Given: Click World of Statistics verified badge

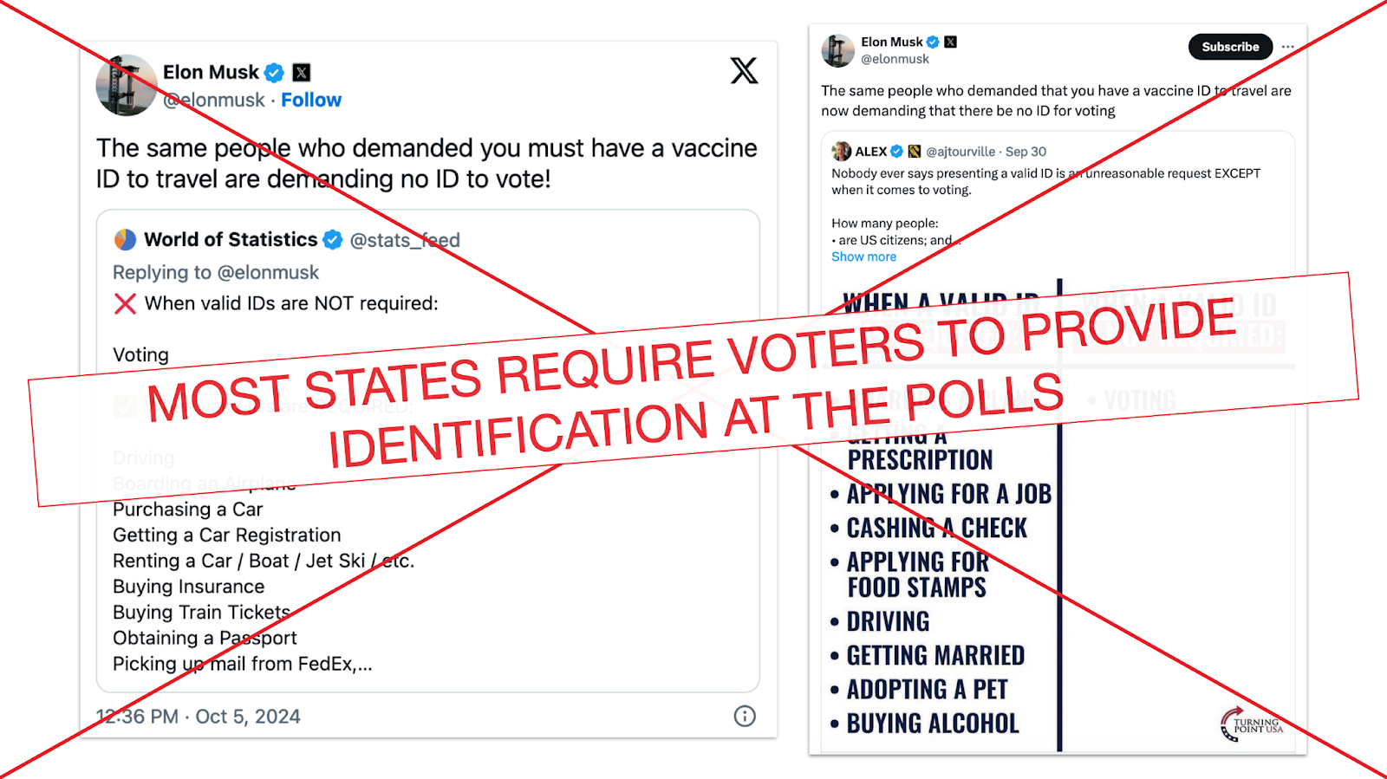Looking at the screenshot, I should [333, 239].
